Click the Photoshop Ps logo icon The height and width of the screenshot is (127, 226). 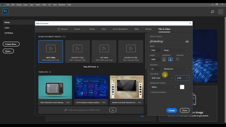(5, 11)
